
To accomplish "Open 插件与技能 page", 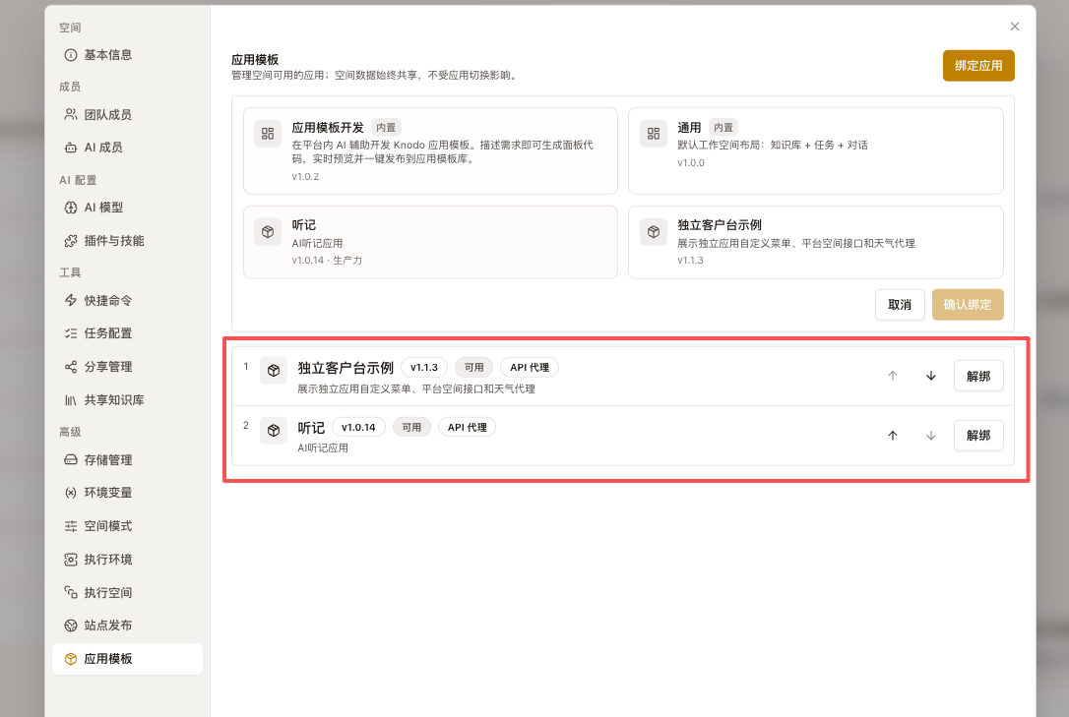I will click(x=127, y=240).
